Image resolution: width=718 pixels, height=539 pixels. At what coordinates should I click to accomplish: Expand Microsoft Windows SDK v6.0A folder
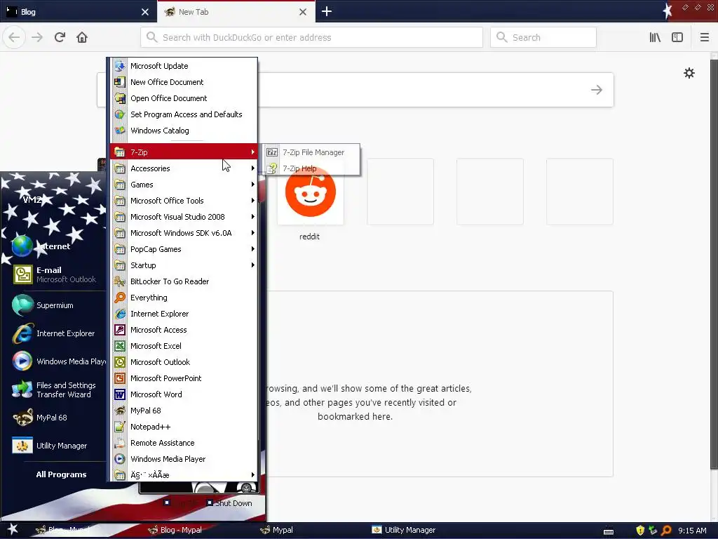pos(184,233)
